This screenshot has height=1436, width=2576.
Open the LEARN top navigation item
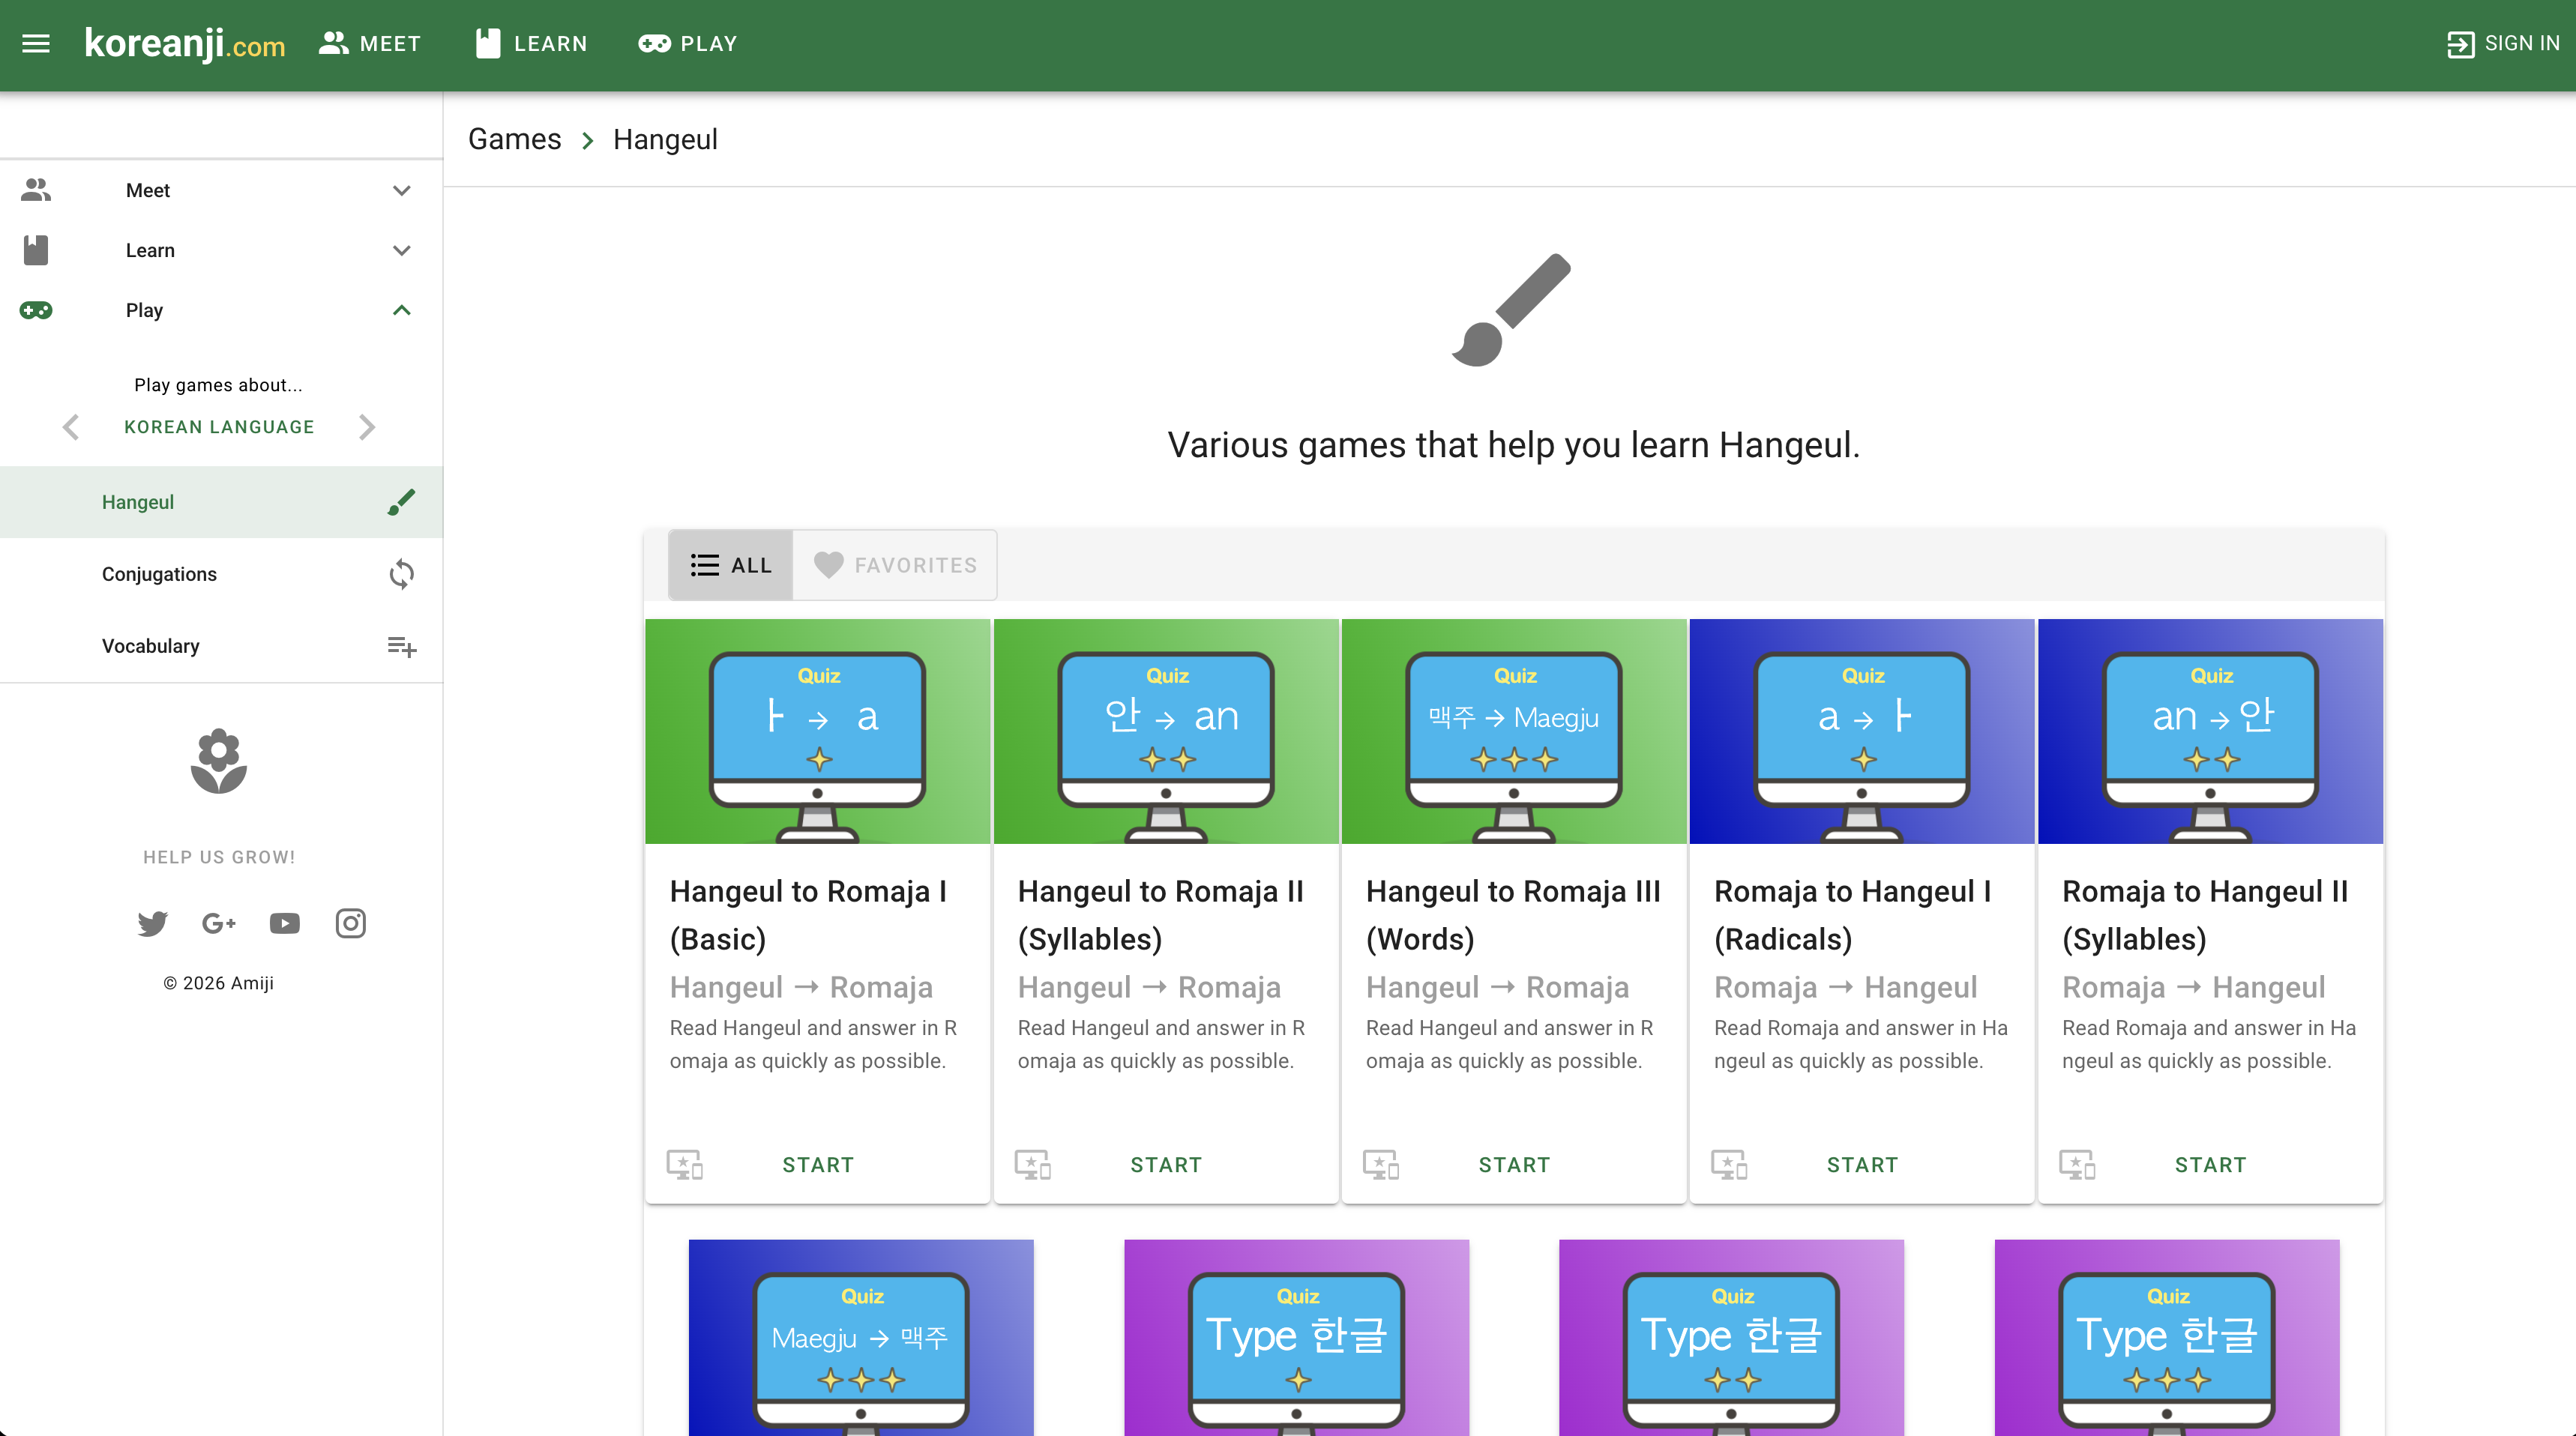coord(531,43)
